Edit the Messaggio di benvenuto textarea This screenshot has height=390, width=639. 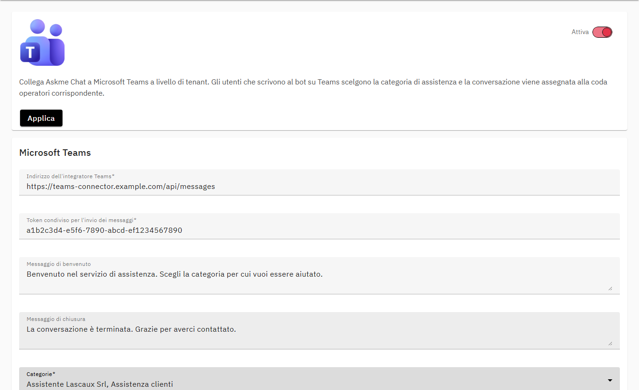[x=319, y=276]
